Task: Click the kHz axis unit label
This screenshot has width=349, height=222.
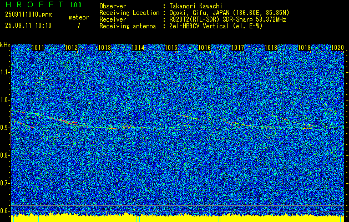Action: 5,45
